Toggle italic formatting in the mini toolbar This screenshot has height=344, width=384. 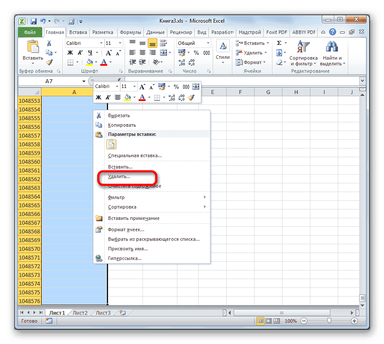coord(107,97)
